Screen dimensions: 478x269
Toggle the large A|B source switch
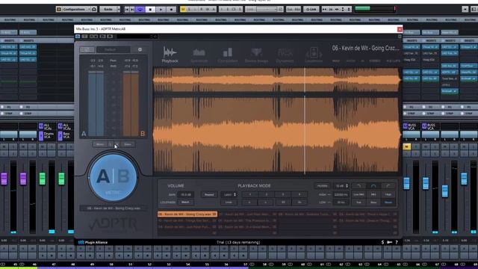click(113, 178)
